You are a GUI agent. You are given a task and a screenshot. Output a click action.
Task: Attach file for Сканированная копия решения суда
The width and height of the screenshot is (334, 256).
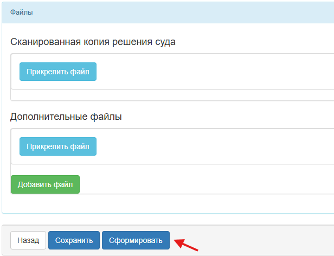pos(58,72)
